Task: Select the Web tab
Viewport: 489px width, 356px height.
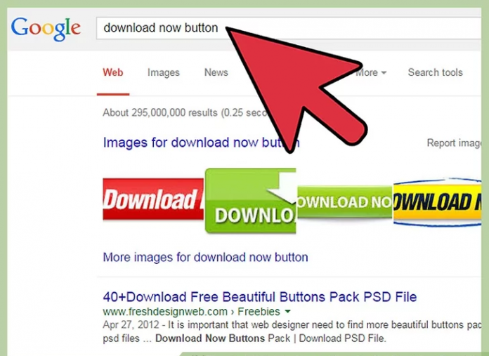Action: [x=113, y=72]
